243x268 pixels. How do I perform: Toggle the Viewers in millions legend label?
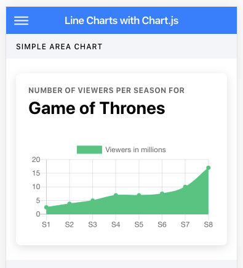[x=135, y=150]
